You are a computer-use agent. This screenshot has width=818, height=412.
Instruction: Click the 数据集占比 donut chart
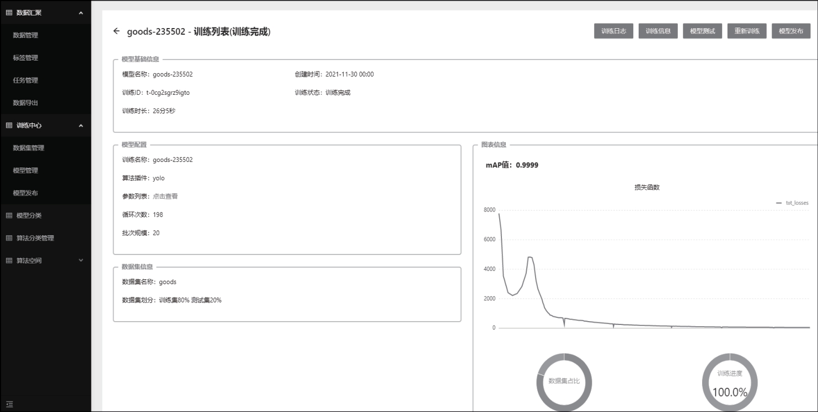(x=564, y=381)
